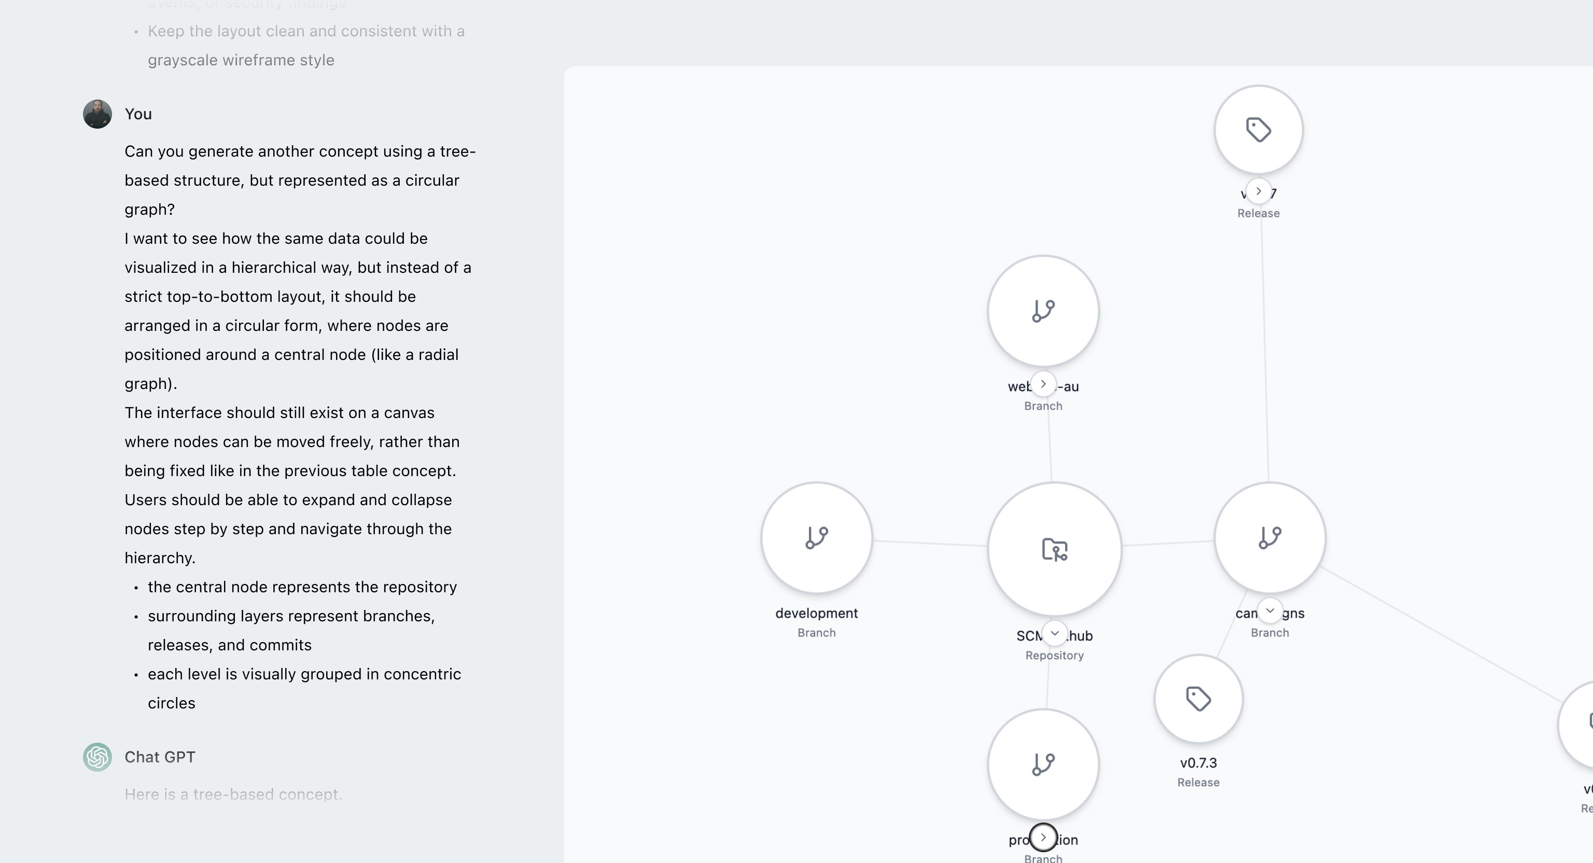Click the v0.7.3 label text

coord(1198,763)
